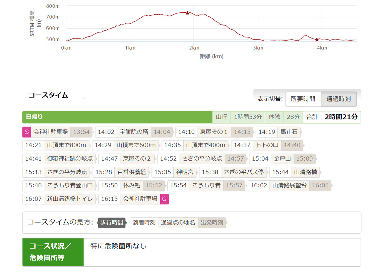377x272 pixels.
Task: Select the トトの口 waypoint
Action: [267, 145]
